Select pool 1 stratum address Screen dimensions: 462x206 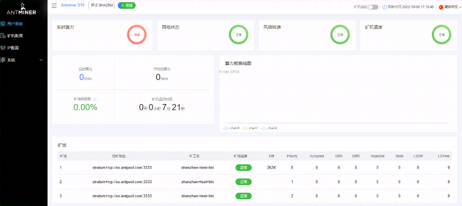click(122, 168)
